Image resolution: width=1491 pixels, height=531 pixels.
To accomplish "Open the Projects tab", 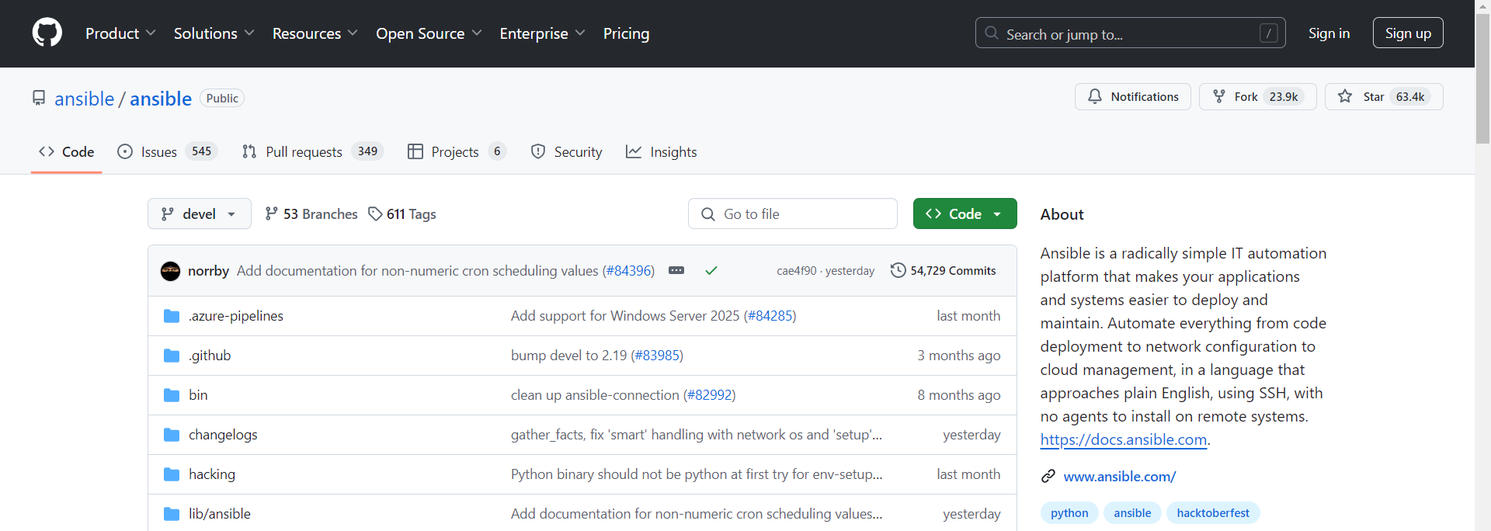I will point(457,151).
